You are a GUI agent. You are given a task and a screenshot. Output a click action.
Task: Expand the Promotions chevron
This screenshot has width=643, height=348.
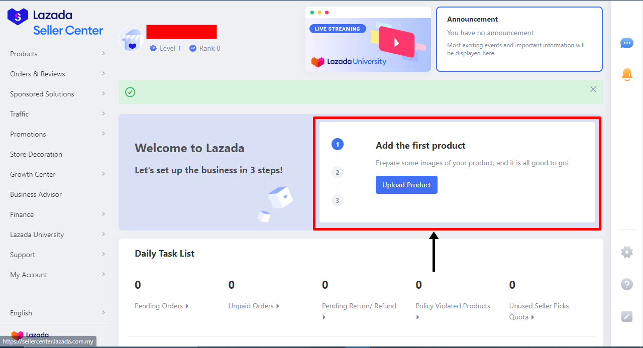tap(103, 134)
